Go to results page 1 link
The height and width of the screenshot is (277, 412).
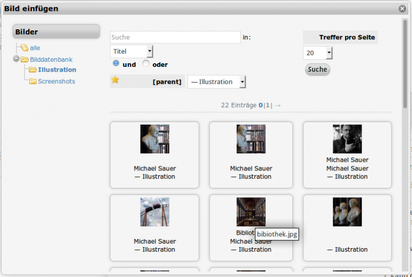coord(268,105)
